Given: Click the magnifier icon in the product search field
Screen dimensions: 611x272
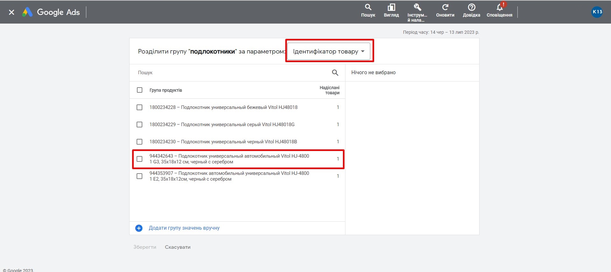Looking at the screenshot, I should pyautogui.click(x=335, y=73).
